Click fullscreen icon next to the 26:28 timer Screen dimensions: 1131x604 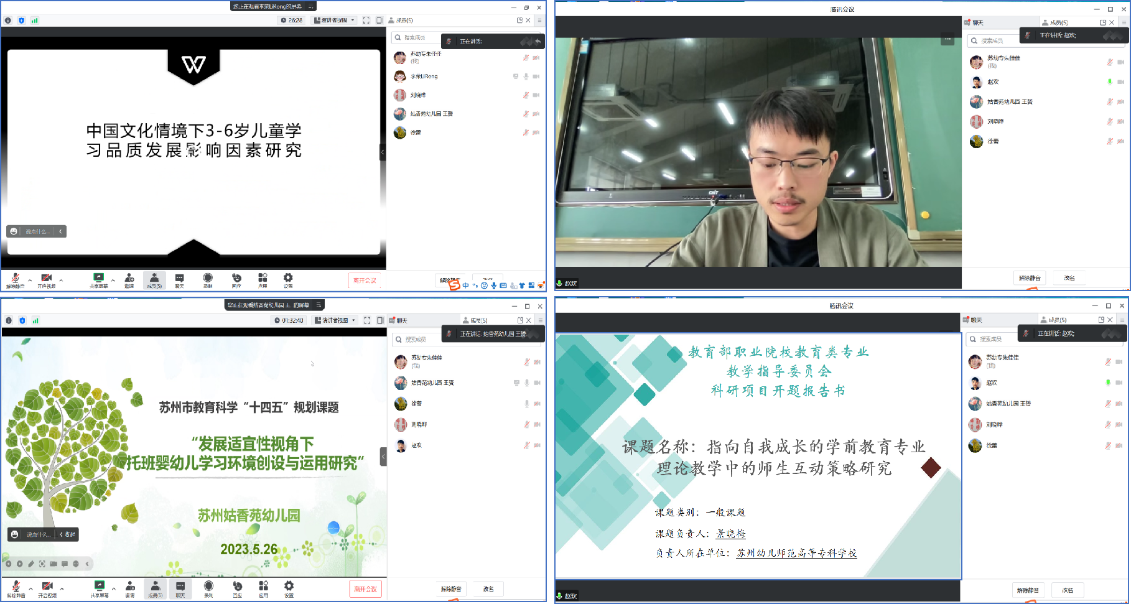pyautogui.click(x=366, y=21)
